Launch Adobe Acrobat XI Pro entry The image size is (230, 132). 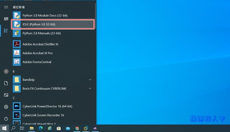53,53
